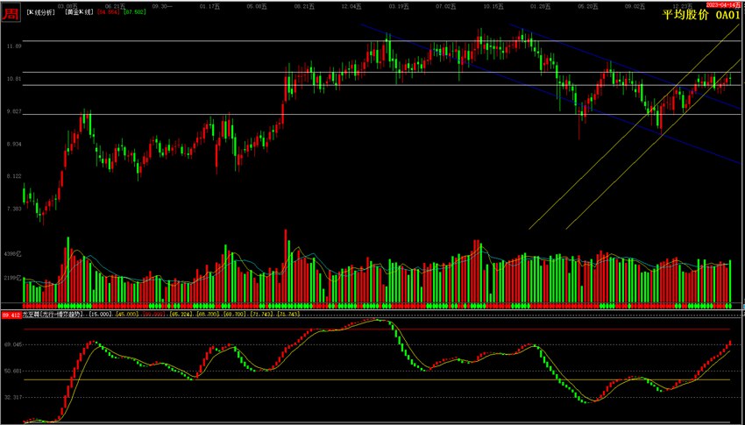The width and height of the screenshot is (745, 425).
Task: Select the 12.04五 date marker
Action: [x=351, y=6]
